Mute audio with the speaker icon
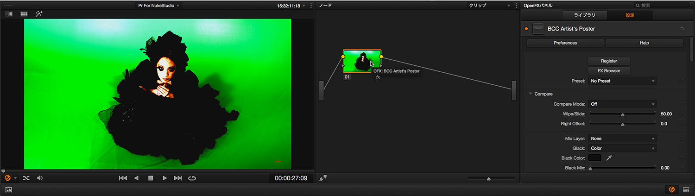695x196 pixels. (x=40, y=178)
